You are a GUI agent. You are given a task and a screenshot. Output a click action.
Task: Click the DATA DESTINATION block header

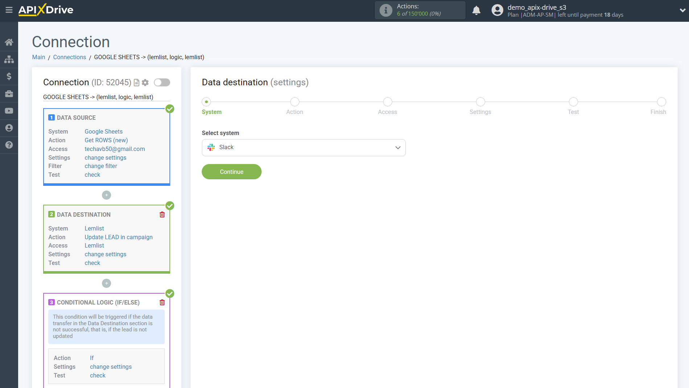tap(83, 215)
